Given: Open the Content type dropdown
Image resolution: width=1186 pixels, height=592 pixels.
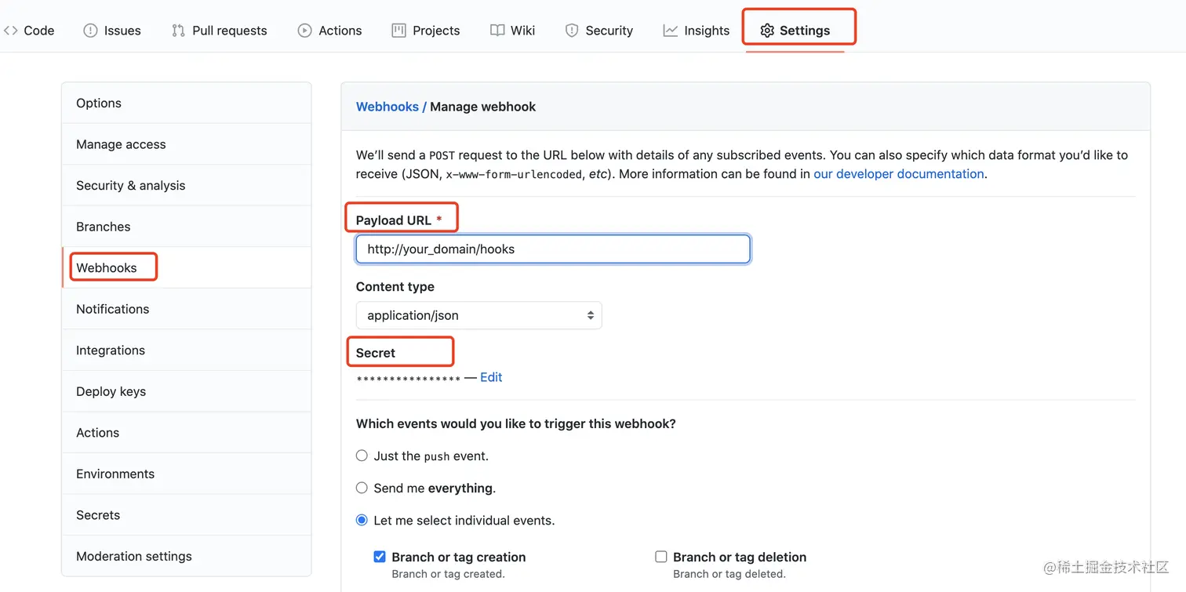Looking at the screenshot, I should [x=478, y=315].
